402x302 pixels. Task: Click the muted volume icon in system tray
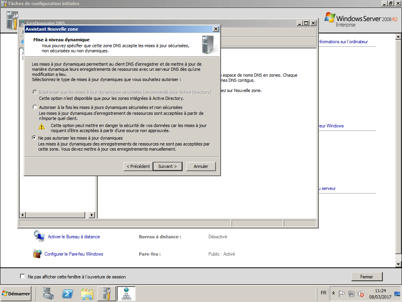pyautogui.click(x=360, y=293)
